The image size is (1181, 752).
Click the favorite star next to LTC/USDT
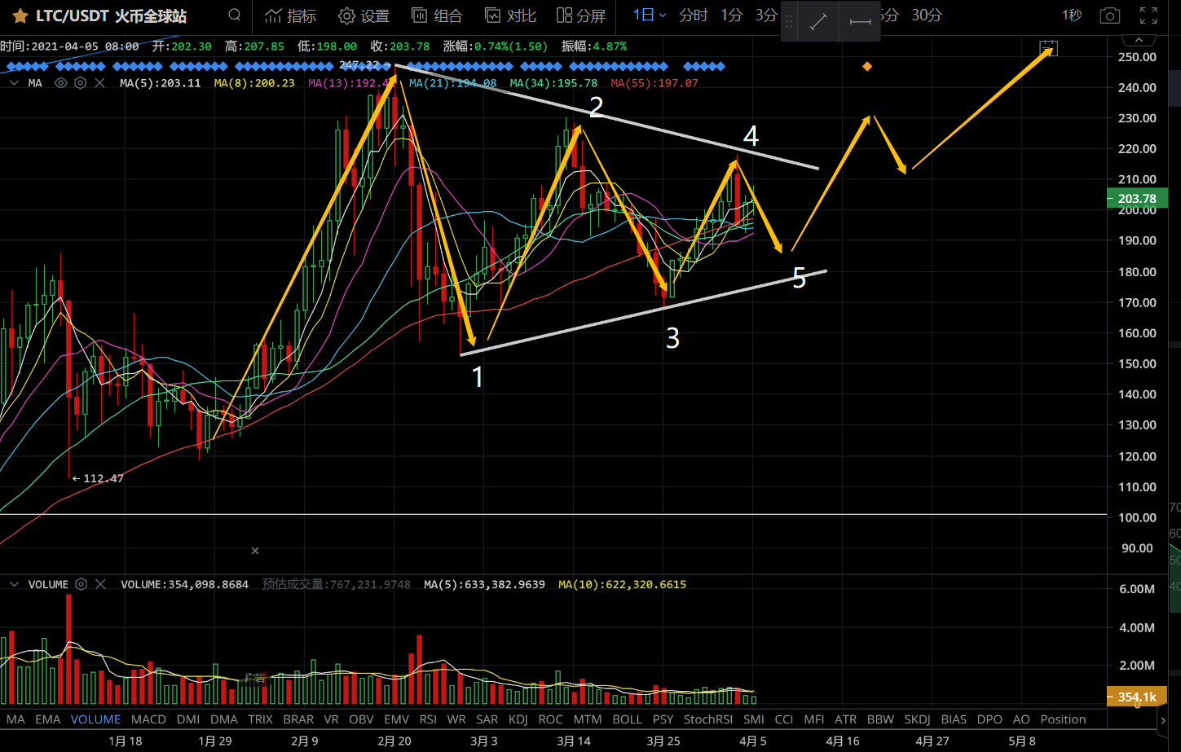pyautogui.click(x=20, y=16)
